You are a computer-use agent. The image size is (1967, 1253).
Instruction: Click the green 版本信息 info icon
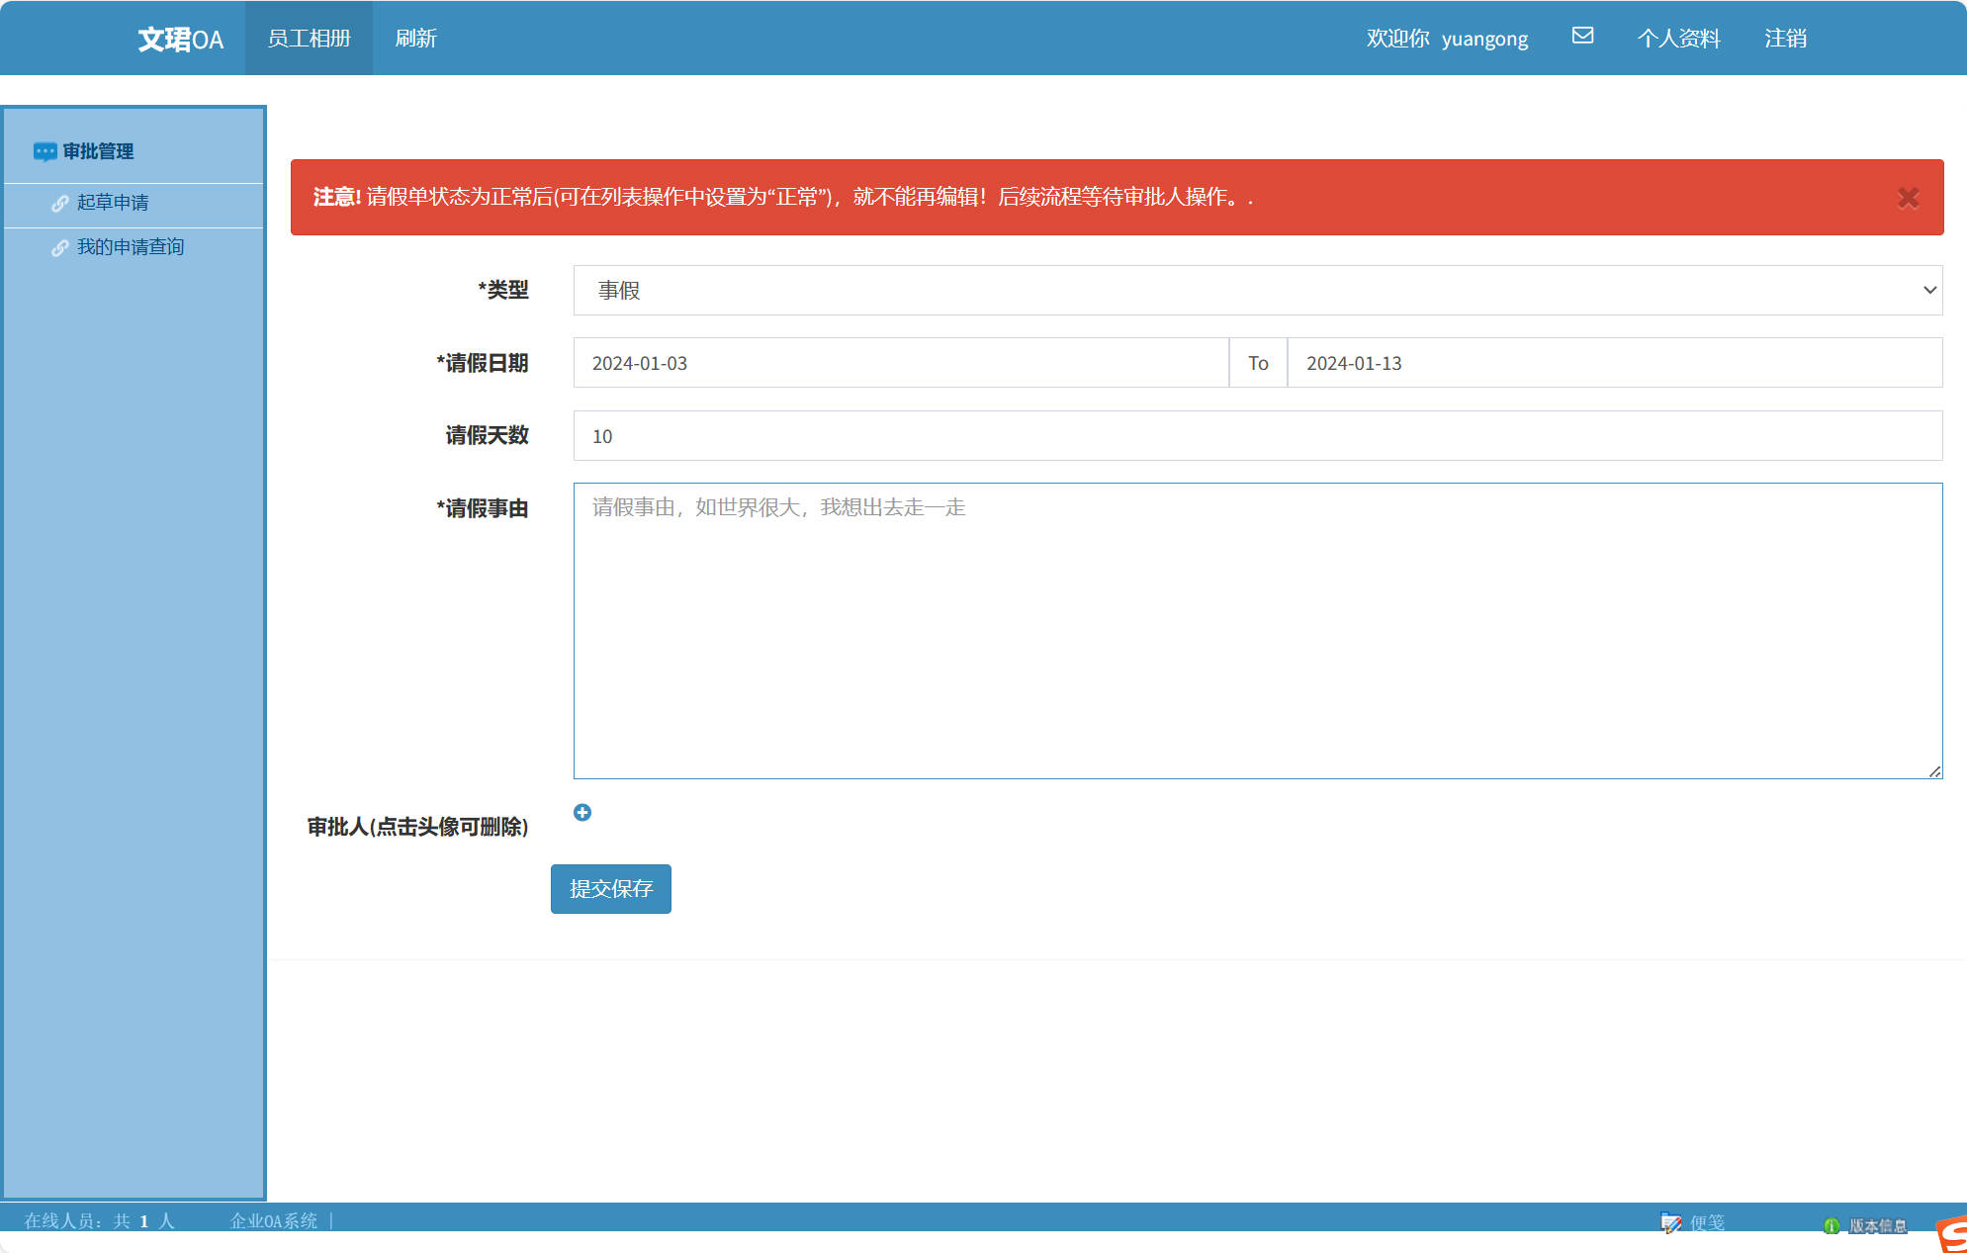[x=1832, y=1225]
